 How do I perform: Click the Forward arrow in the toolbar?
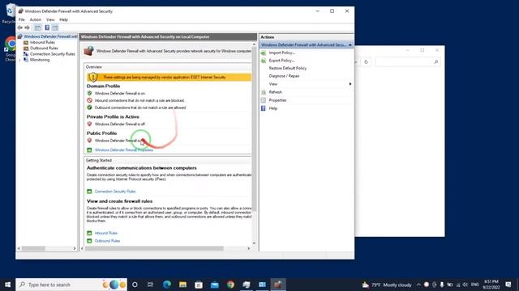pos(28,27)
